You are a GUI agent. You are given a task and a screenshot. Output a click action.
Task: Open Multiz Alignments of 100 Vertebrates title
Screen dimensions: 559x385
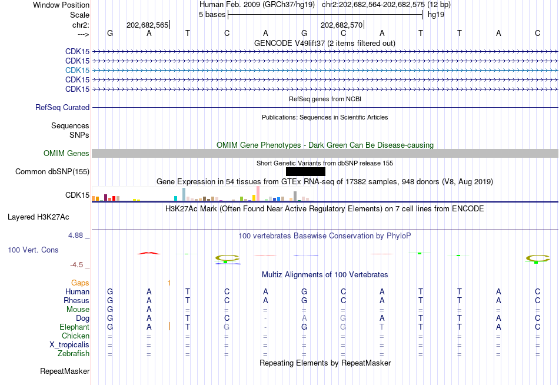pos(325,275)
